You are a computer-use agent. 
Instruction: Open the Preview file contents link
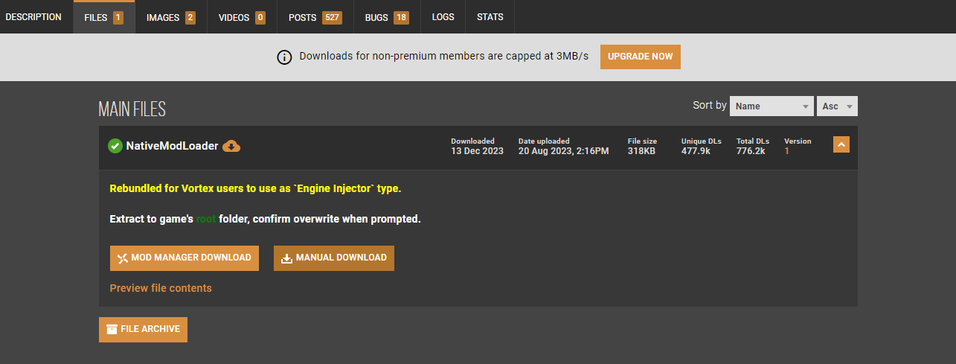click(x=161, y=288)
